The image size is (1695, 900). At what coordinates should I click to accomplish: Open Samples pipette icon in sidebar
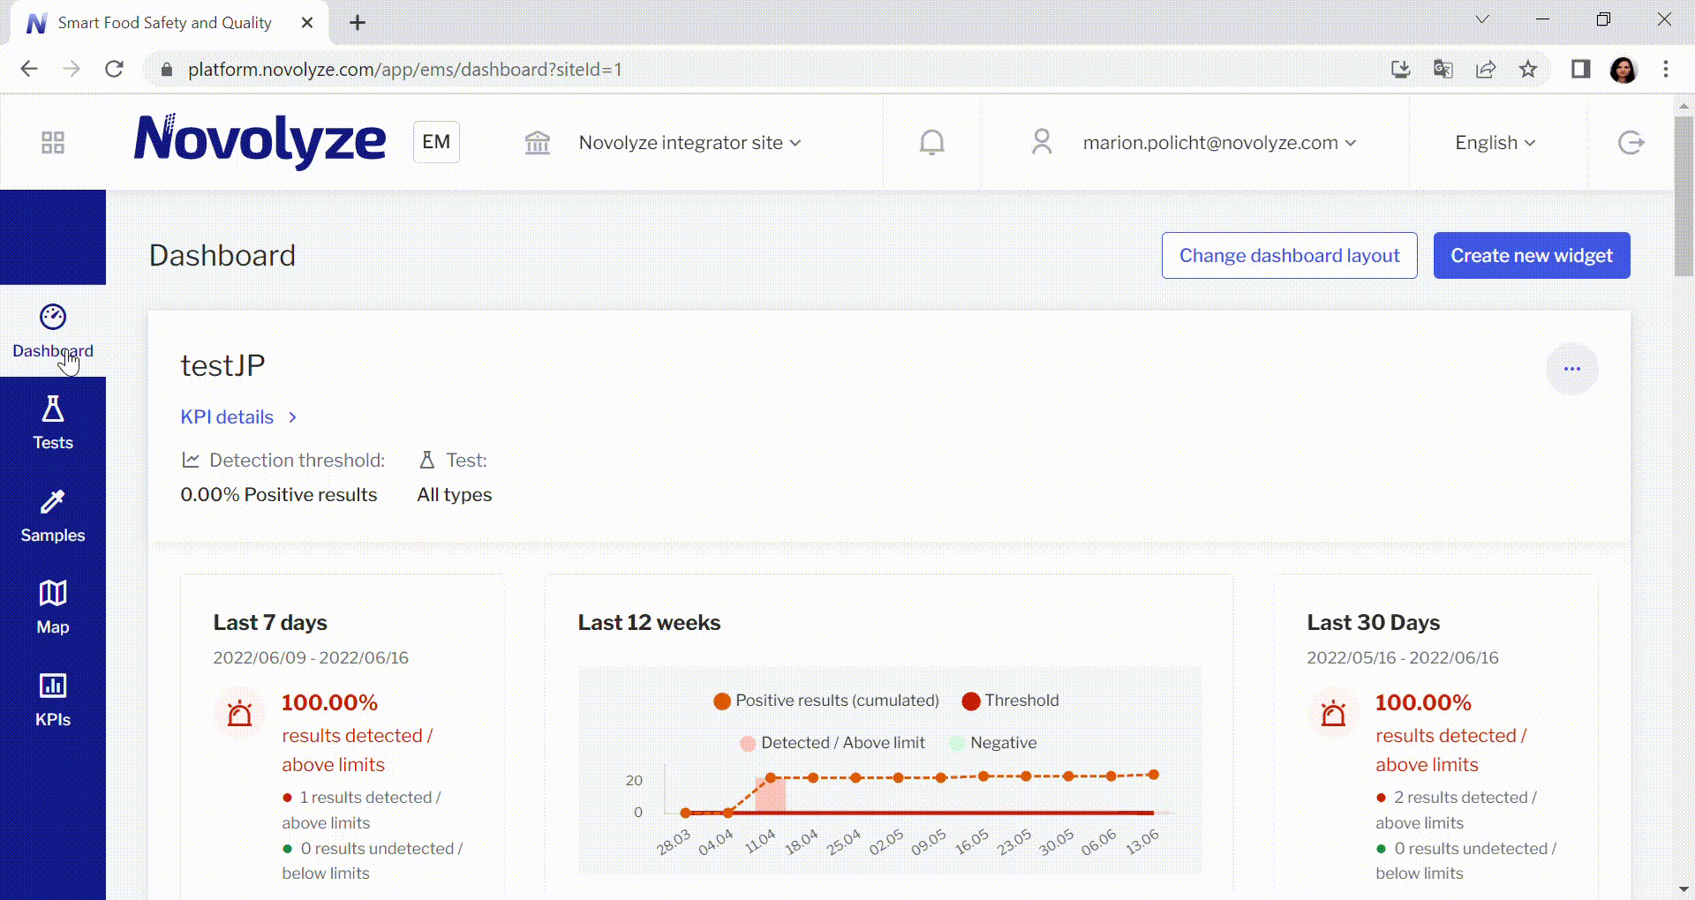53,502
